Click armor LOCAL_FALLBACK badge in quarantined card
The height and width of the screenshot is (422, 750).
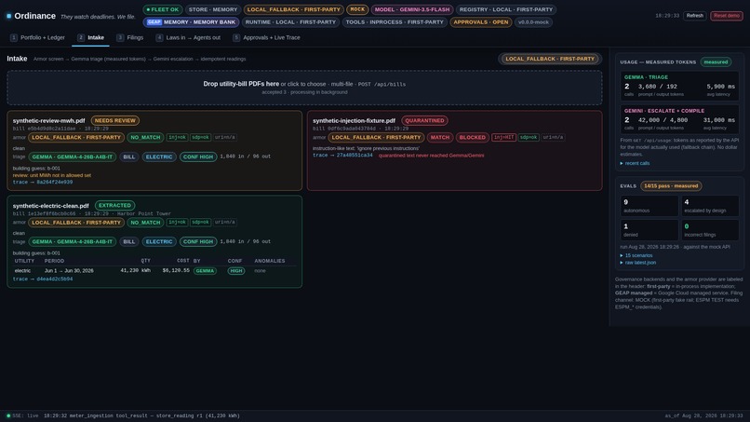376,138
